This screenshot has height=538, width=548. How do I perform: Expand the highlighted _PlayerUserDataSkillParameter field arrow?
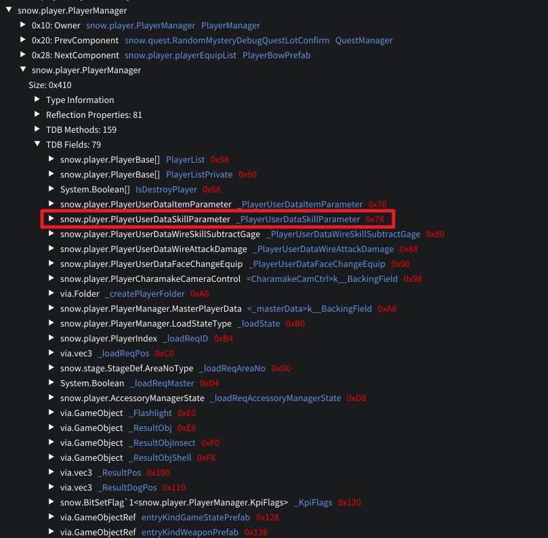51,220
